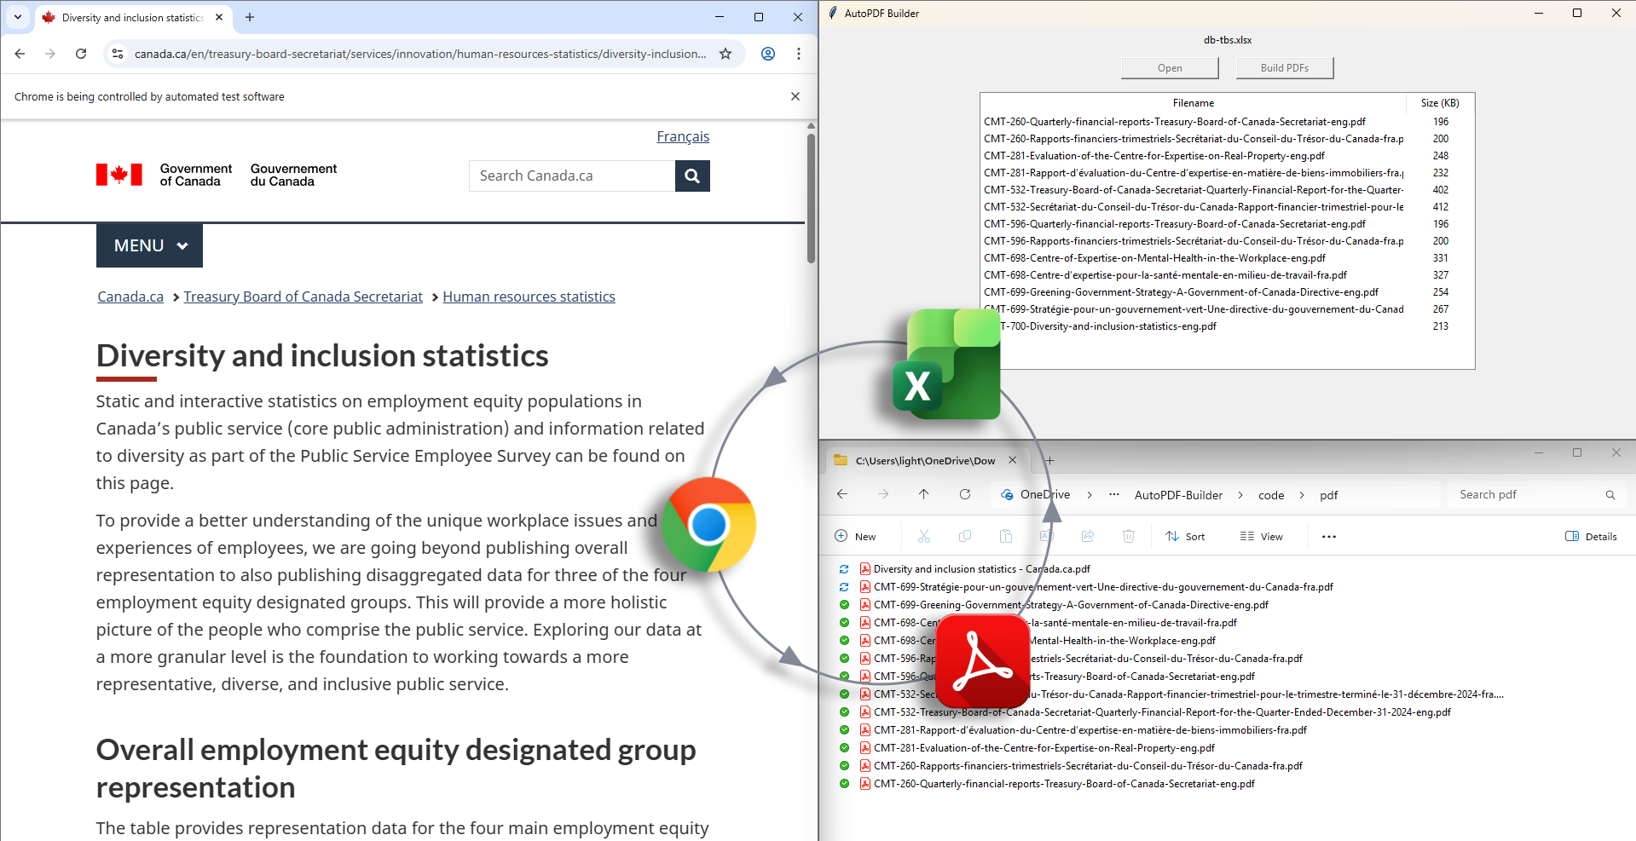
Task: Bookmark this page with the star icon
Action: tap(726, 54)
